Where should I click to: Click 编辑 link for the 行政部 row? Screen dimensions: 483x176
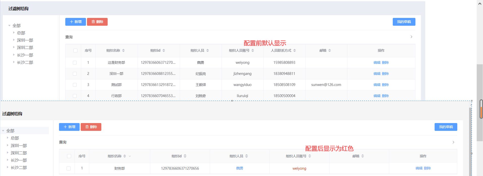coord(377,96)
